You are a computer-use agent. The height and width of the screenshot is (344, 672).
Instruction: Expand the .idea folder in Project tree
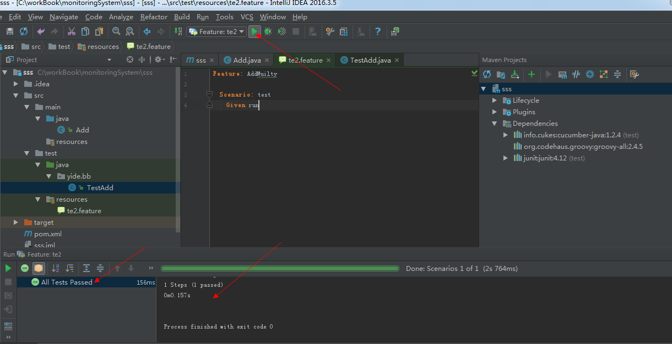tap(16, 84)
